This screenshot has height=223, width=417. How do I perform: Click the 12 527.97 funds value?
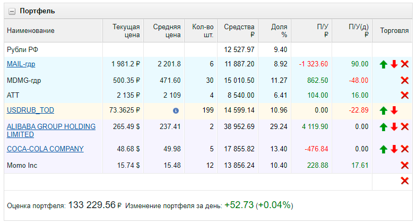click(x=239, y=50)
